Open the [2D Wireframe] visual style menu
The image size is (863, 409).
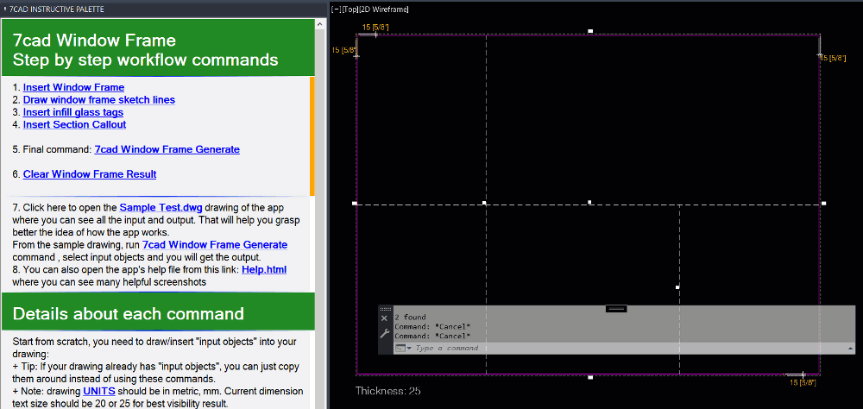pyautogui.click(x=383, y=9)
